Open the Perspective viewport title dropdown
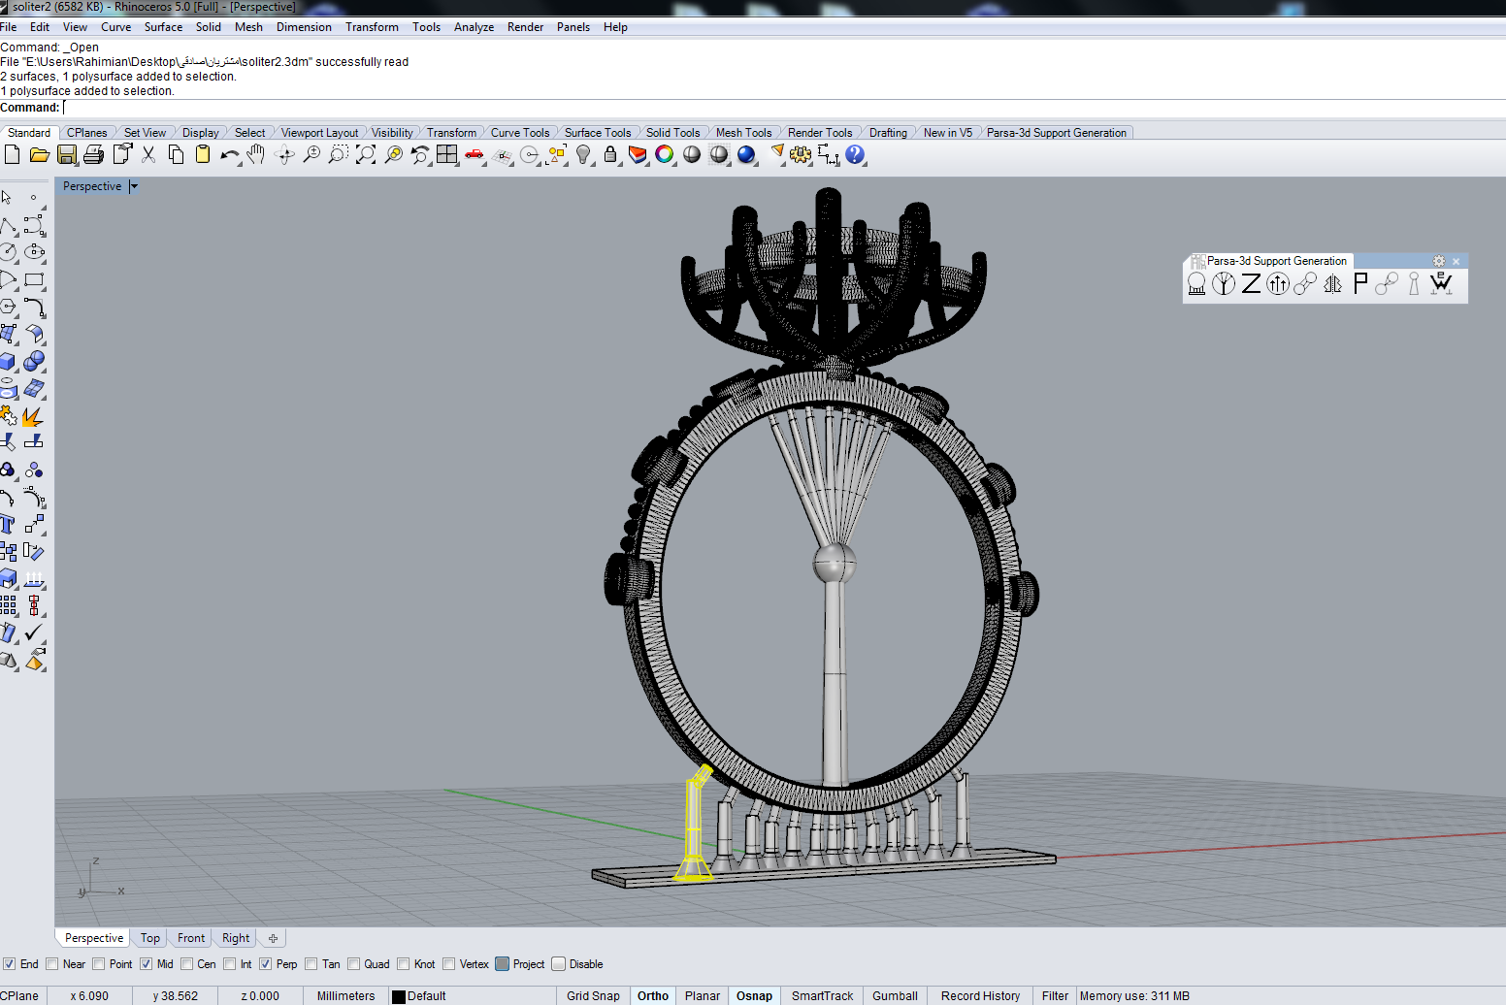 [133, 185]
